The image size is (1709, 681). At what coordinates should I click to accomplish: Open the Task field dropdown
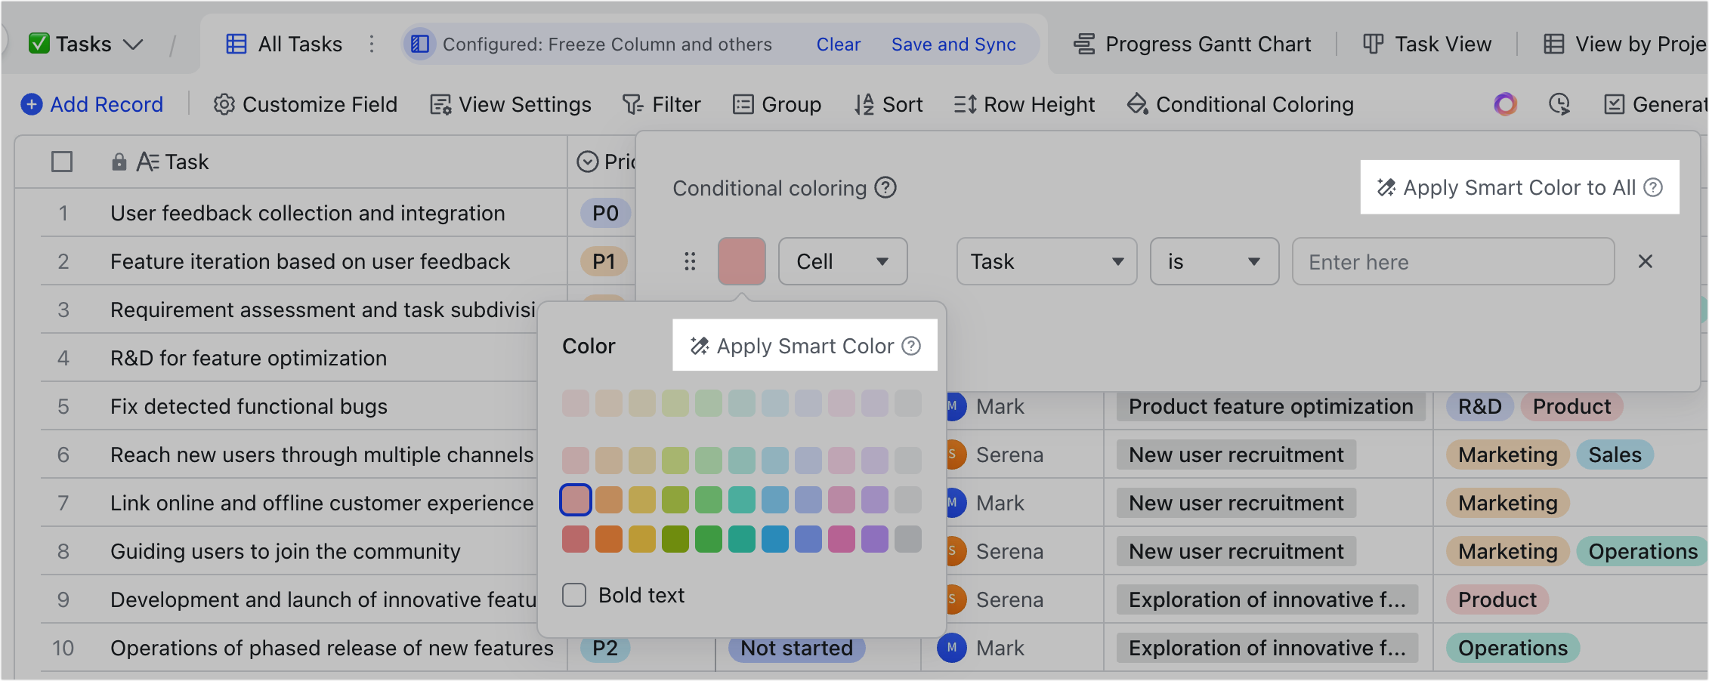(x=1046, y=261)
